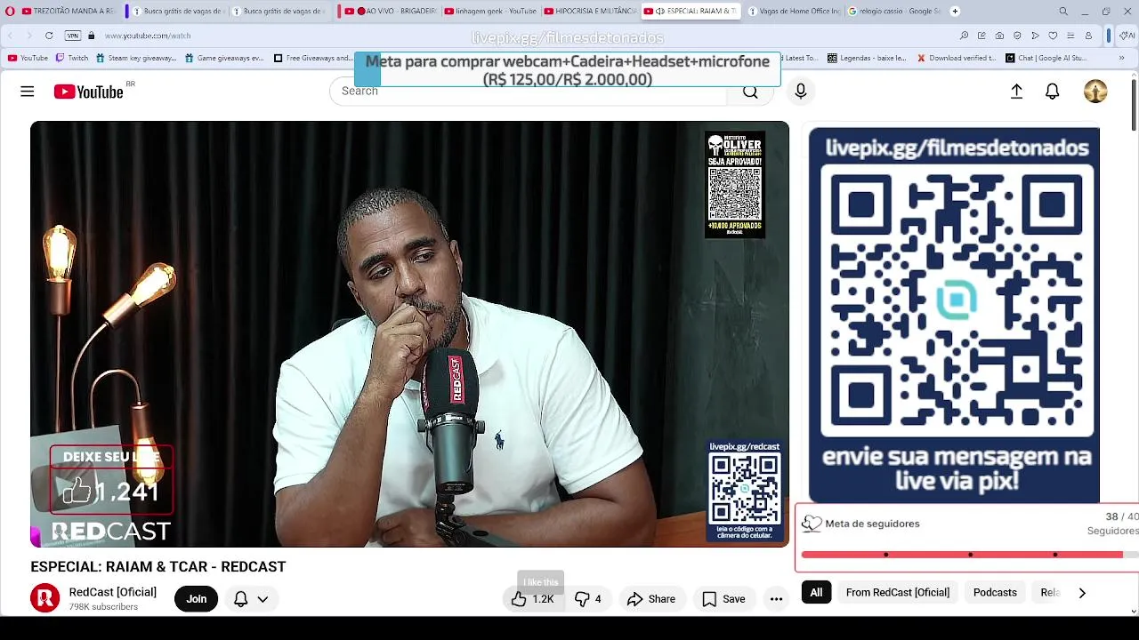Go forward with the browser forward arrow

click(x=28, y=36)
